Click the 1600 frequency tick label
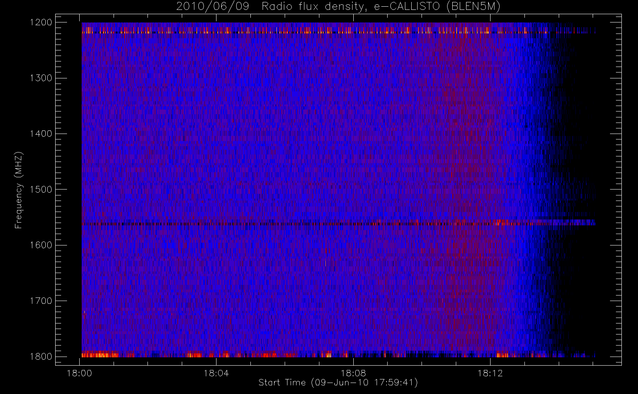 click(x=41, y=245)
